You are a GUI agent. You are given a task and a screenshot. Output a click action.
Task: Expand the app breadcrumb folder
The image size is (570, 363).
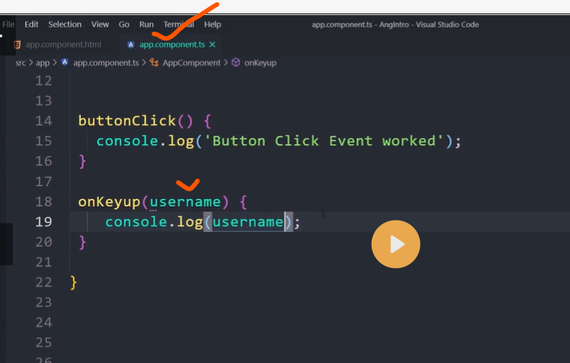[43, 63]
